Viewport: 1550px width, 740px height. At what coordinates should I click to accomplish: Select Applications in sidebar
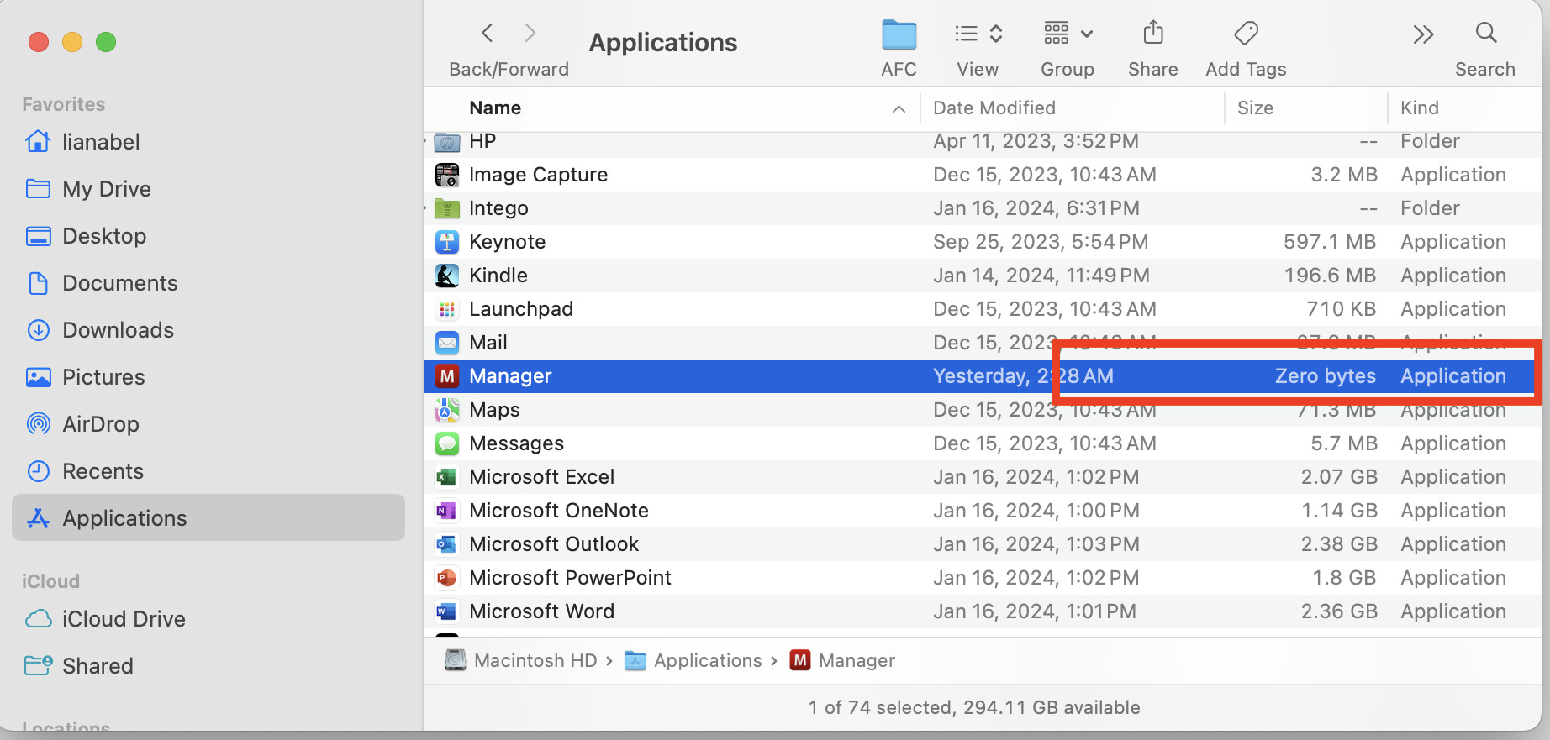point(208,518)
